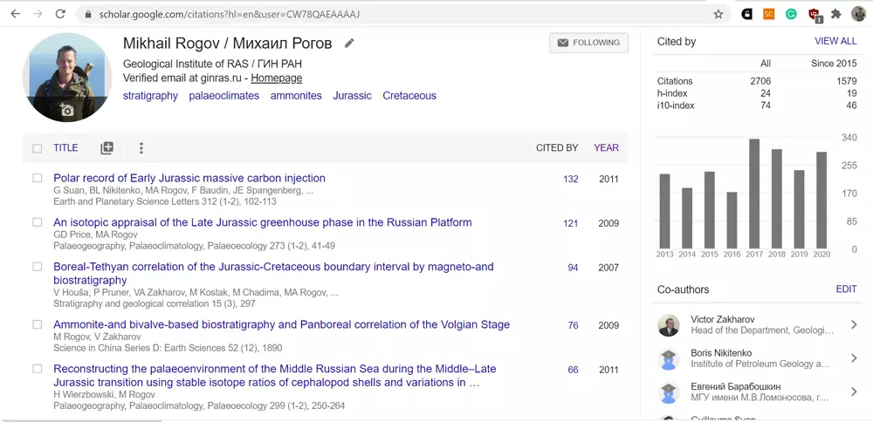Viewport: 873px width, 422px height.
Task: Click Евгений Барабошкин's co-author avatar
Action: click(668, 392)
